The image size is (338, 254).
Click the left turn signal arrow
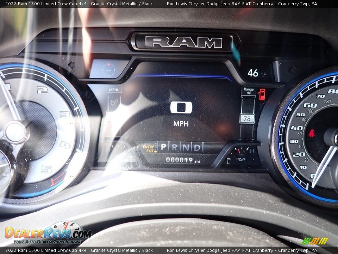[x=71, y=65]
